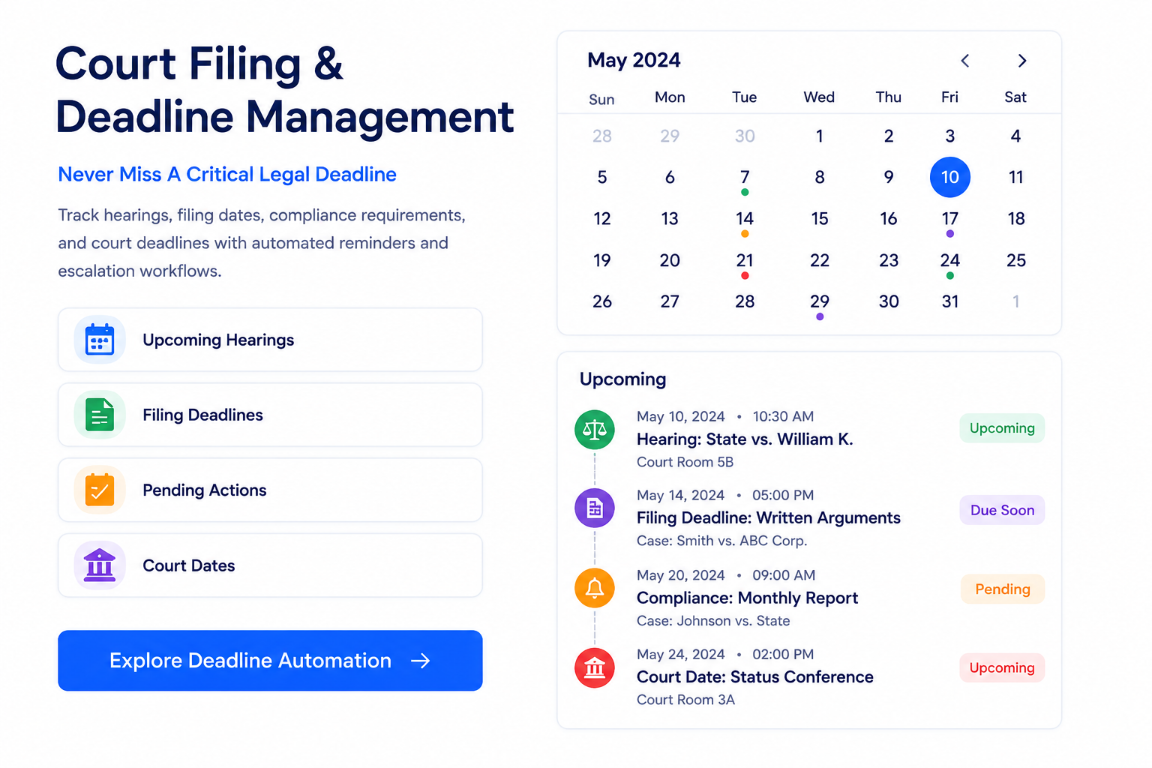This screenshot has height=768, width=1152.
Task: Select May 15 in the calendar
Action: pyautogui.click(x=820, y=219)
